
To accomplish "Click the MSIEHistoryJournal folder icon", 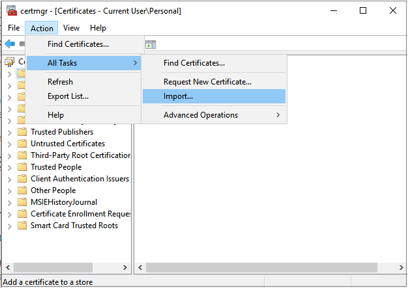I will pyautogui.click(x=22, y=202).
